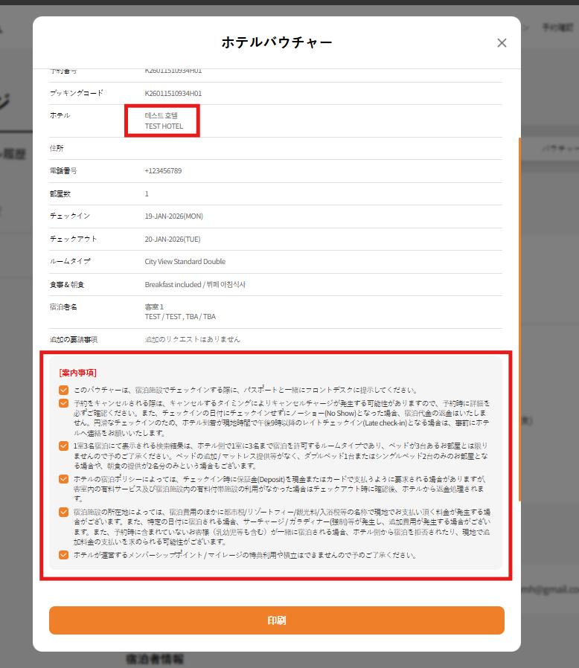Click the red [案内事項] heading
Viewport: 579px width, 668px height.
77,373
